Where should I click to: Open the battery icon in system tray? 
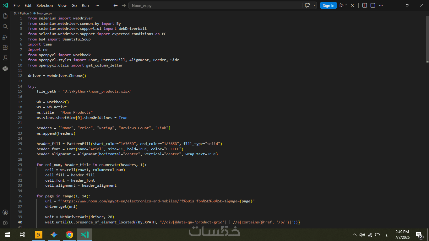pos(377,235)
